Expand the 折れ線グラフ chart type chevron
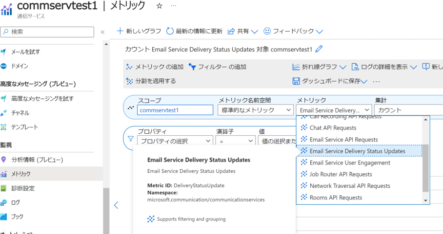Image resolution: width=443 pixels, height=234 pixels. [x=342, y=67]
